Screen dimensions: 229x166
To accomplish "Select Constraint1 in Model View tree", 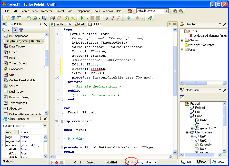I will [206, 145].
